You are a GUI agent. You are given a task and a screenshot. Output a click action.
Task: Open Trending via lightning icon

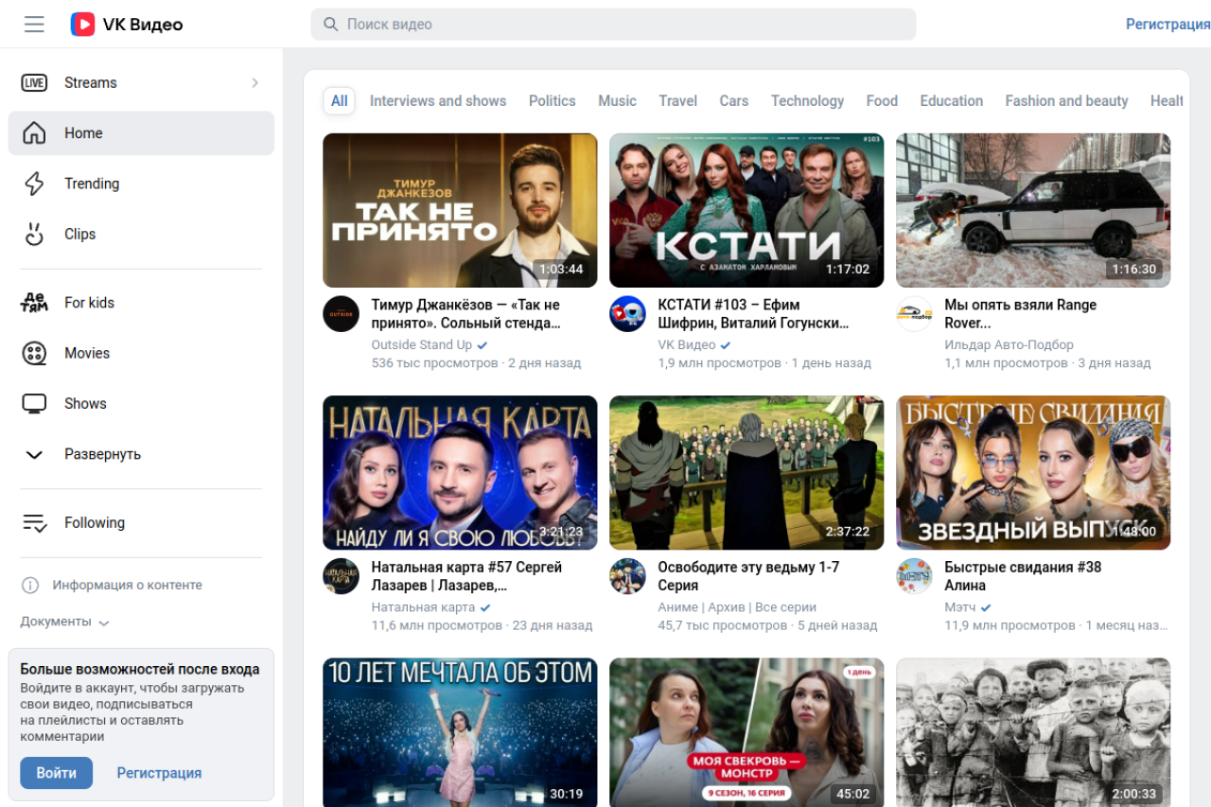pos(34,184)
